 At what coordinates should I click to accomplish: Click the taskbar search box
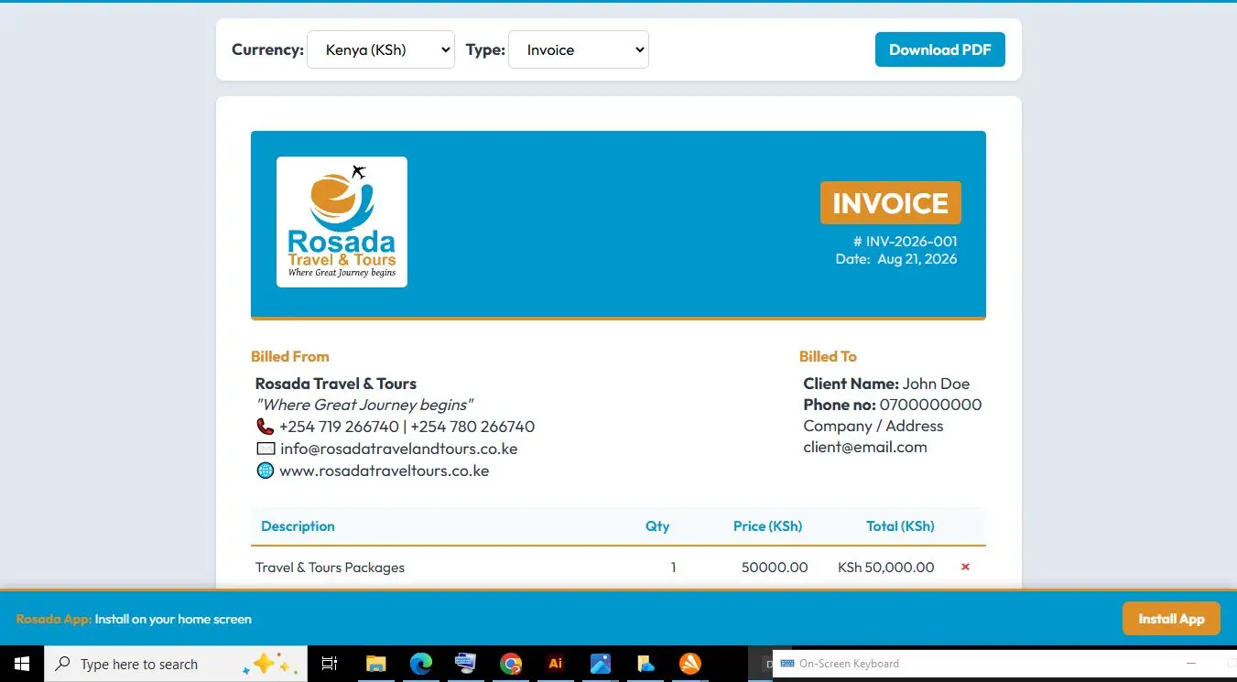coord(174,664)
